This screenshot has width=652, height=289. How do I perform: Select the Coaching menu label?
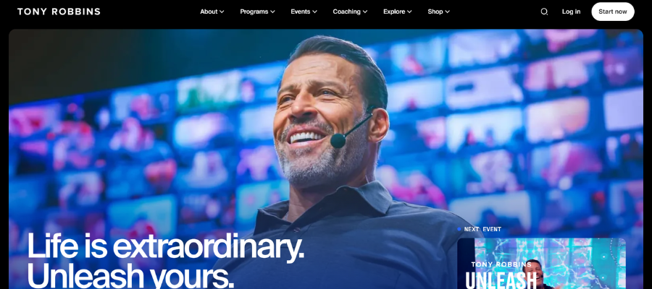point(346,12)
